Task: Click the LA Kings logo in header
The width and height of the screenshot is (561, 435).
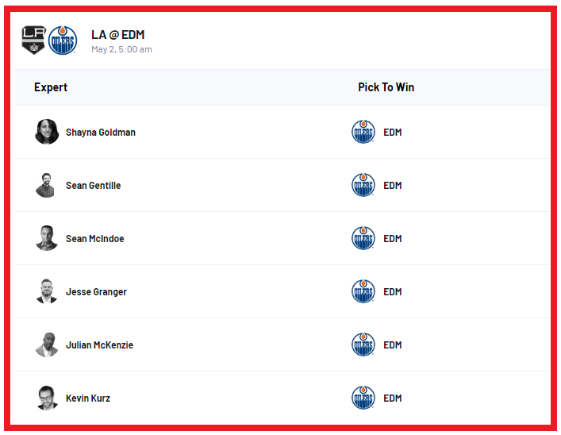Action: (34, 40)
